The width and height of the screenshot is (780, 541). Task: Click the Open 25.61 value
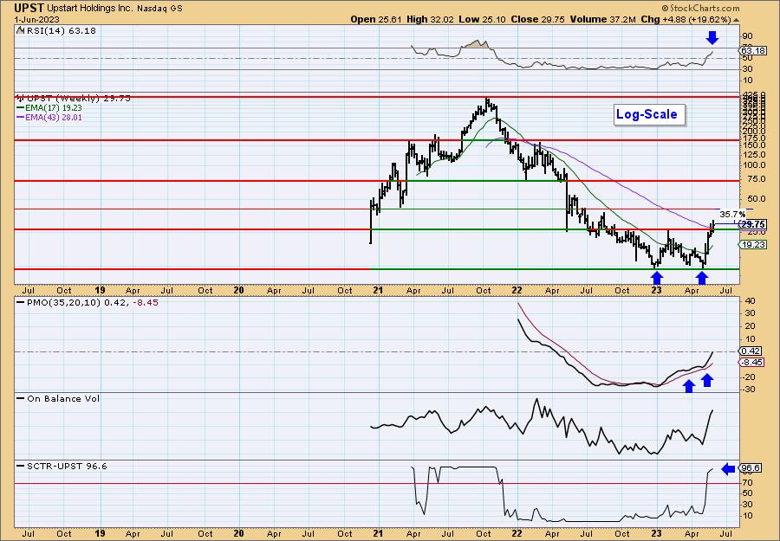click(377, 19)
